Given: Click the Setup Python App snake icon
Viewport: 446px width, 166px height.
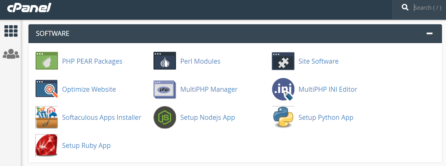Looking at the screenshot, I should 283,117.
